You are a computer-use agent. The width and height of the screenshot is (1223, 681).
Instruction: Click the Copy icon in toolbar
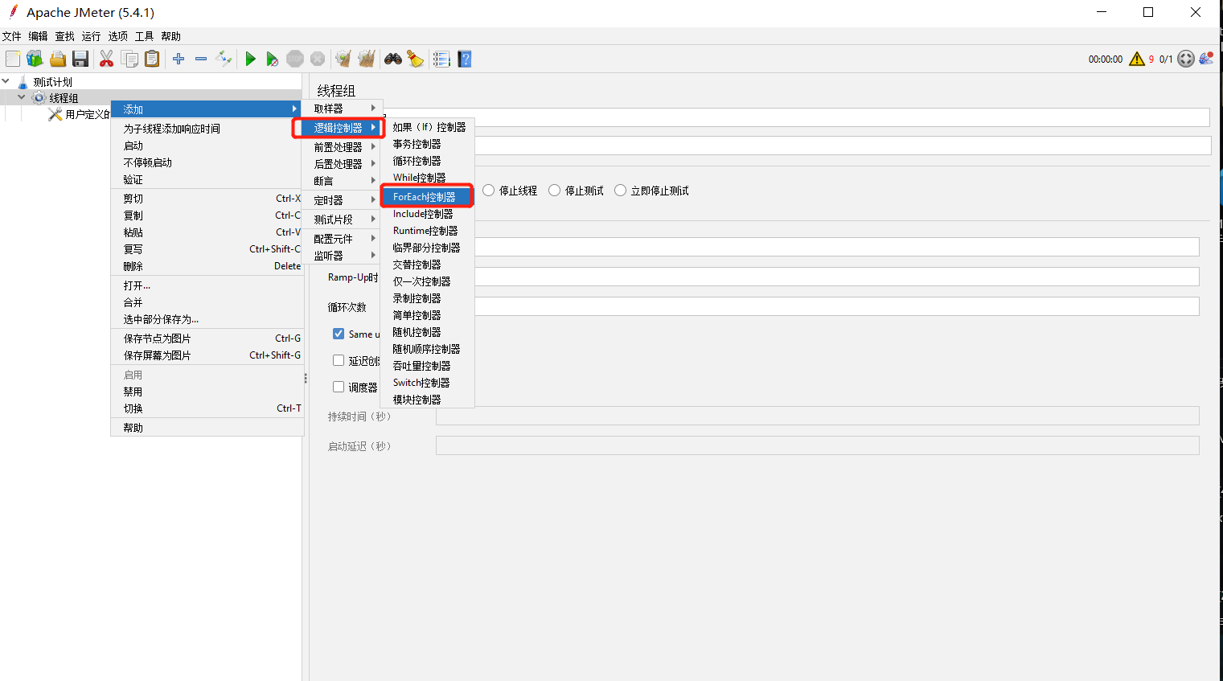pos(129,59)
